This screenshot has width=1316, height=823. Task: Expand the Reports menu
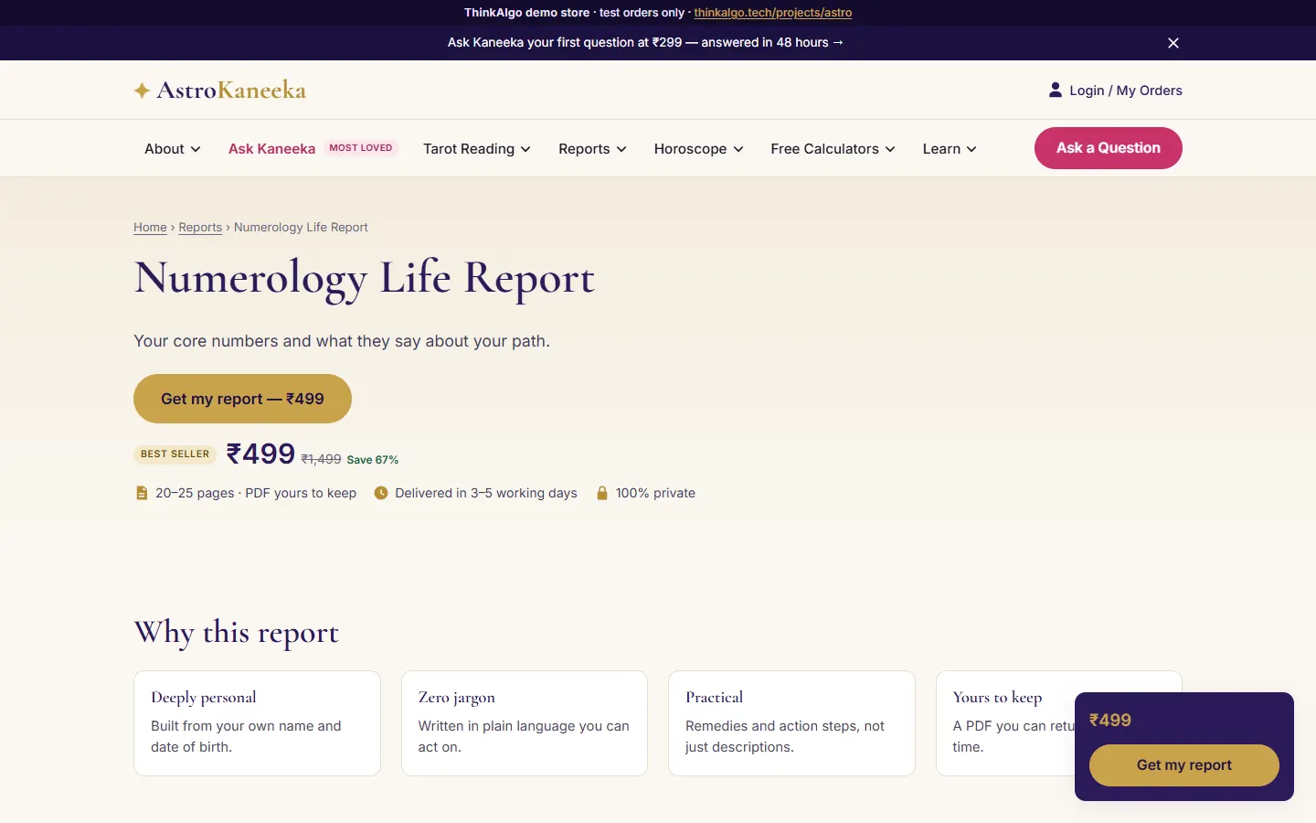pos(593,149)
